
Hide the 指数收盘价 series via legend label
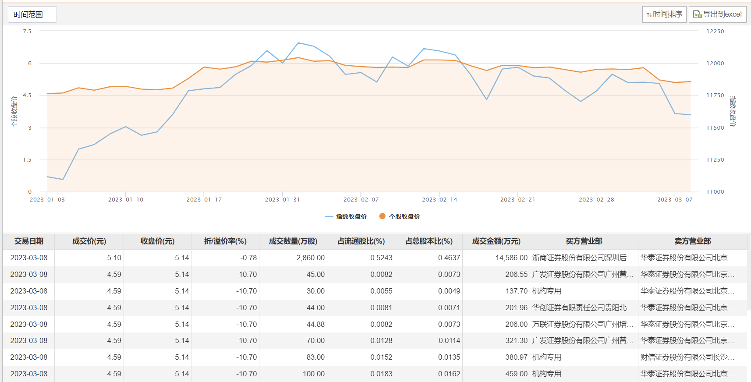pos(351,216)
